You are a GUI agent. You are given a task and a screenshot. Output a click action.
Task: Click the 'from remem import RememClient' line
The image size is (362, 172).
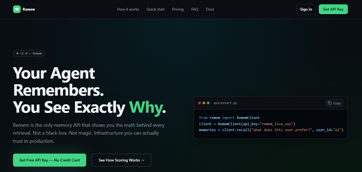click(229, 118)
